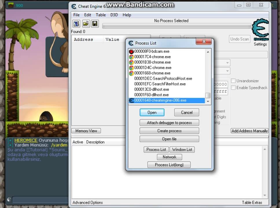
Task: Select 00001648-cheatengine-i386.exe process
Action: pyautogui.click(x=167, y=100)
